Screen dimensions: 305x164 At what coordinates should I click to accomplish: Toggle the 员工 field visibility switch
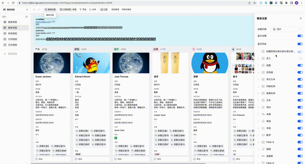pyautogui.click(x=300, y=58)
